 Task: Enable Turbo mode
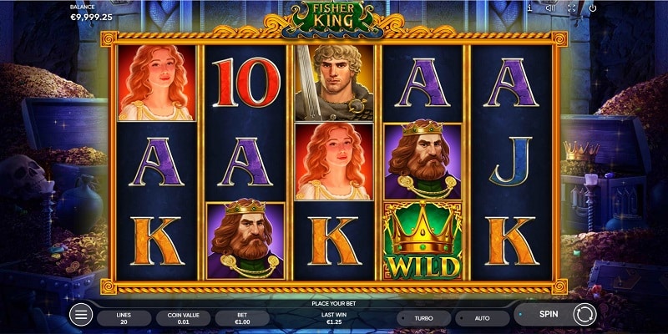[423, 318]
